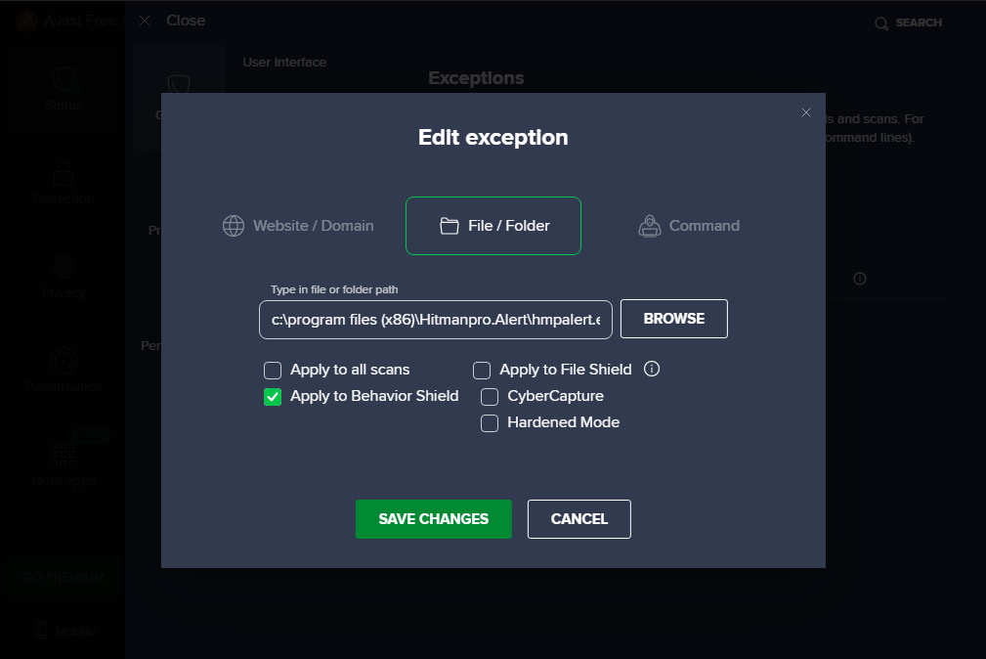The image size is (986, 659).
Task: Select User Interface settings item in background
Action: pos(284,63)
